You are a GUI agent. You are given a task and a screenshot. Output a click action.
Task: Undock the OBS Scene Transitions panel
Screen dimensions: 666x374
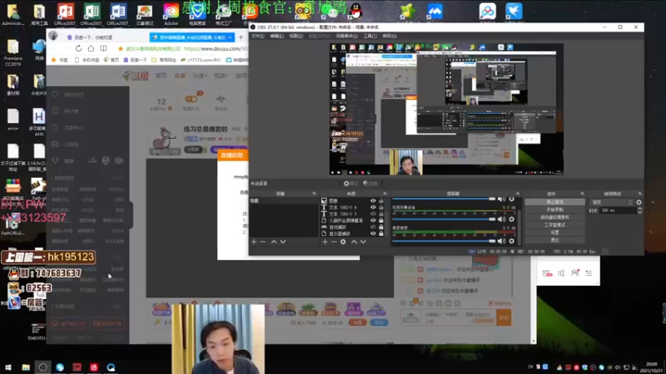coord(639,194)
